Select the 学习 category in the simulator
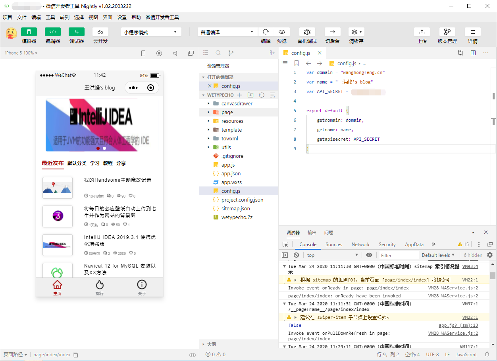The width and height of the screenshot is (497, 361). [95, 163]
